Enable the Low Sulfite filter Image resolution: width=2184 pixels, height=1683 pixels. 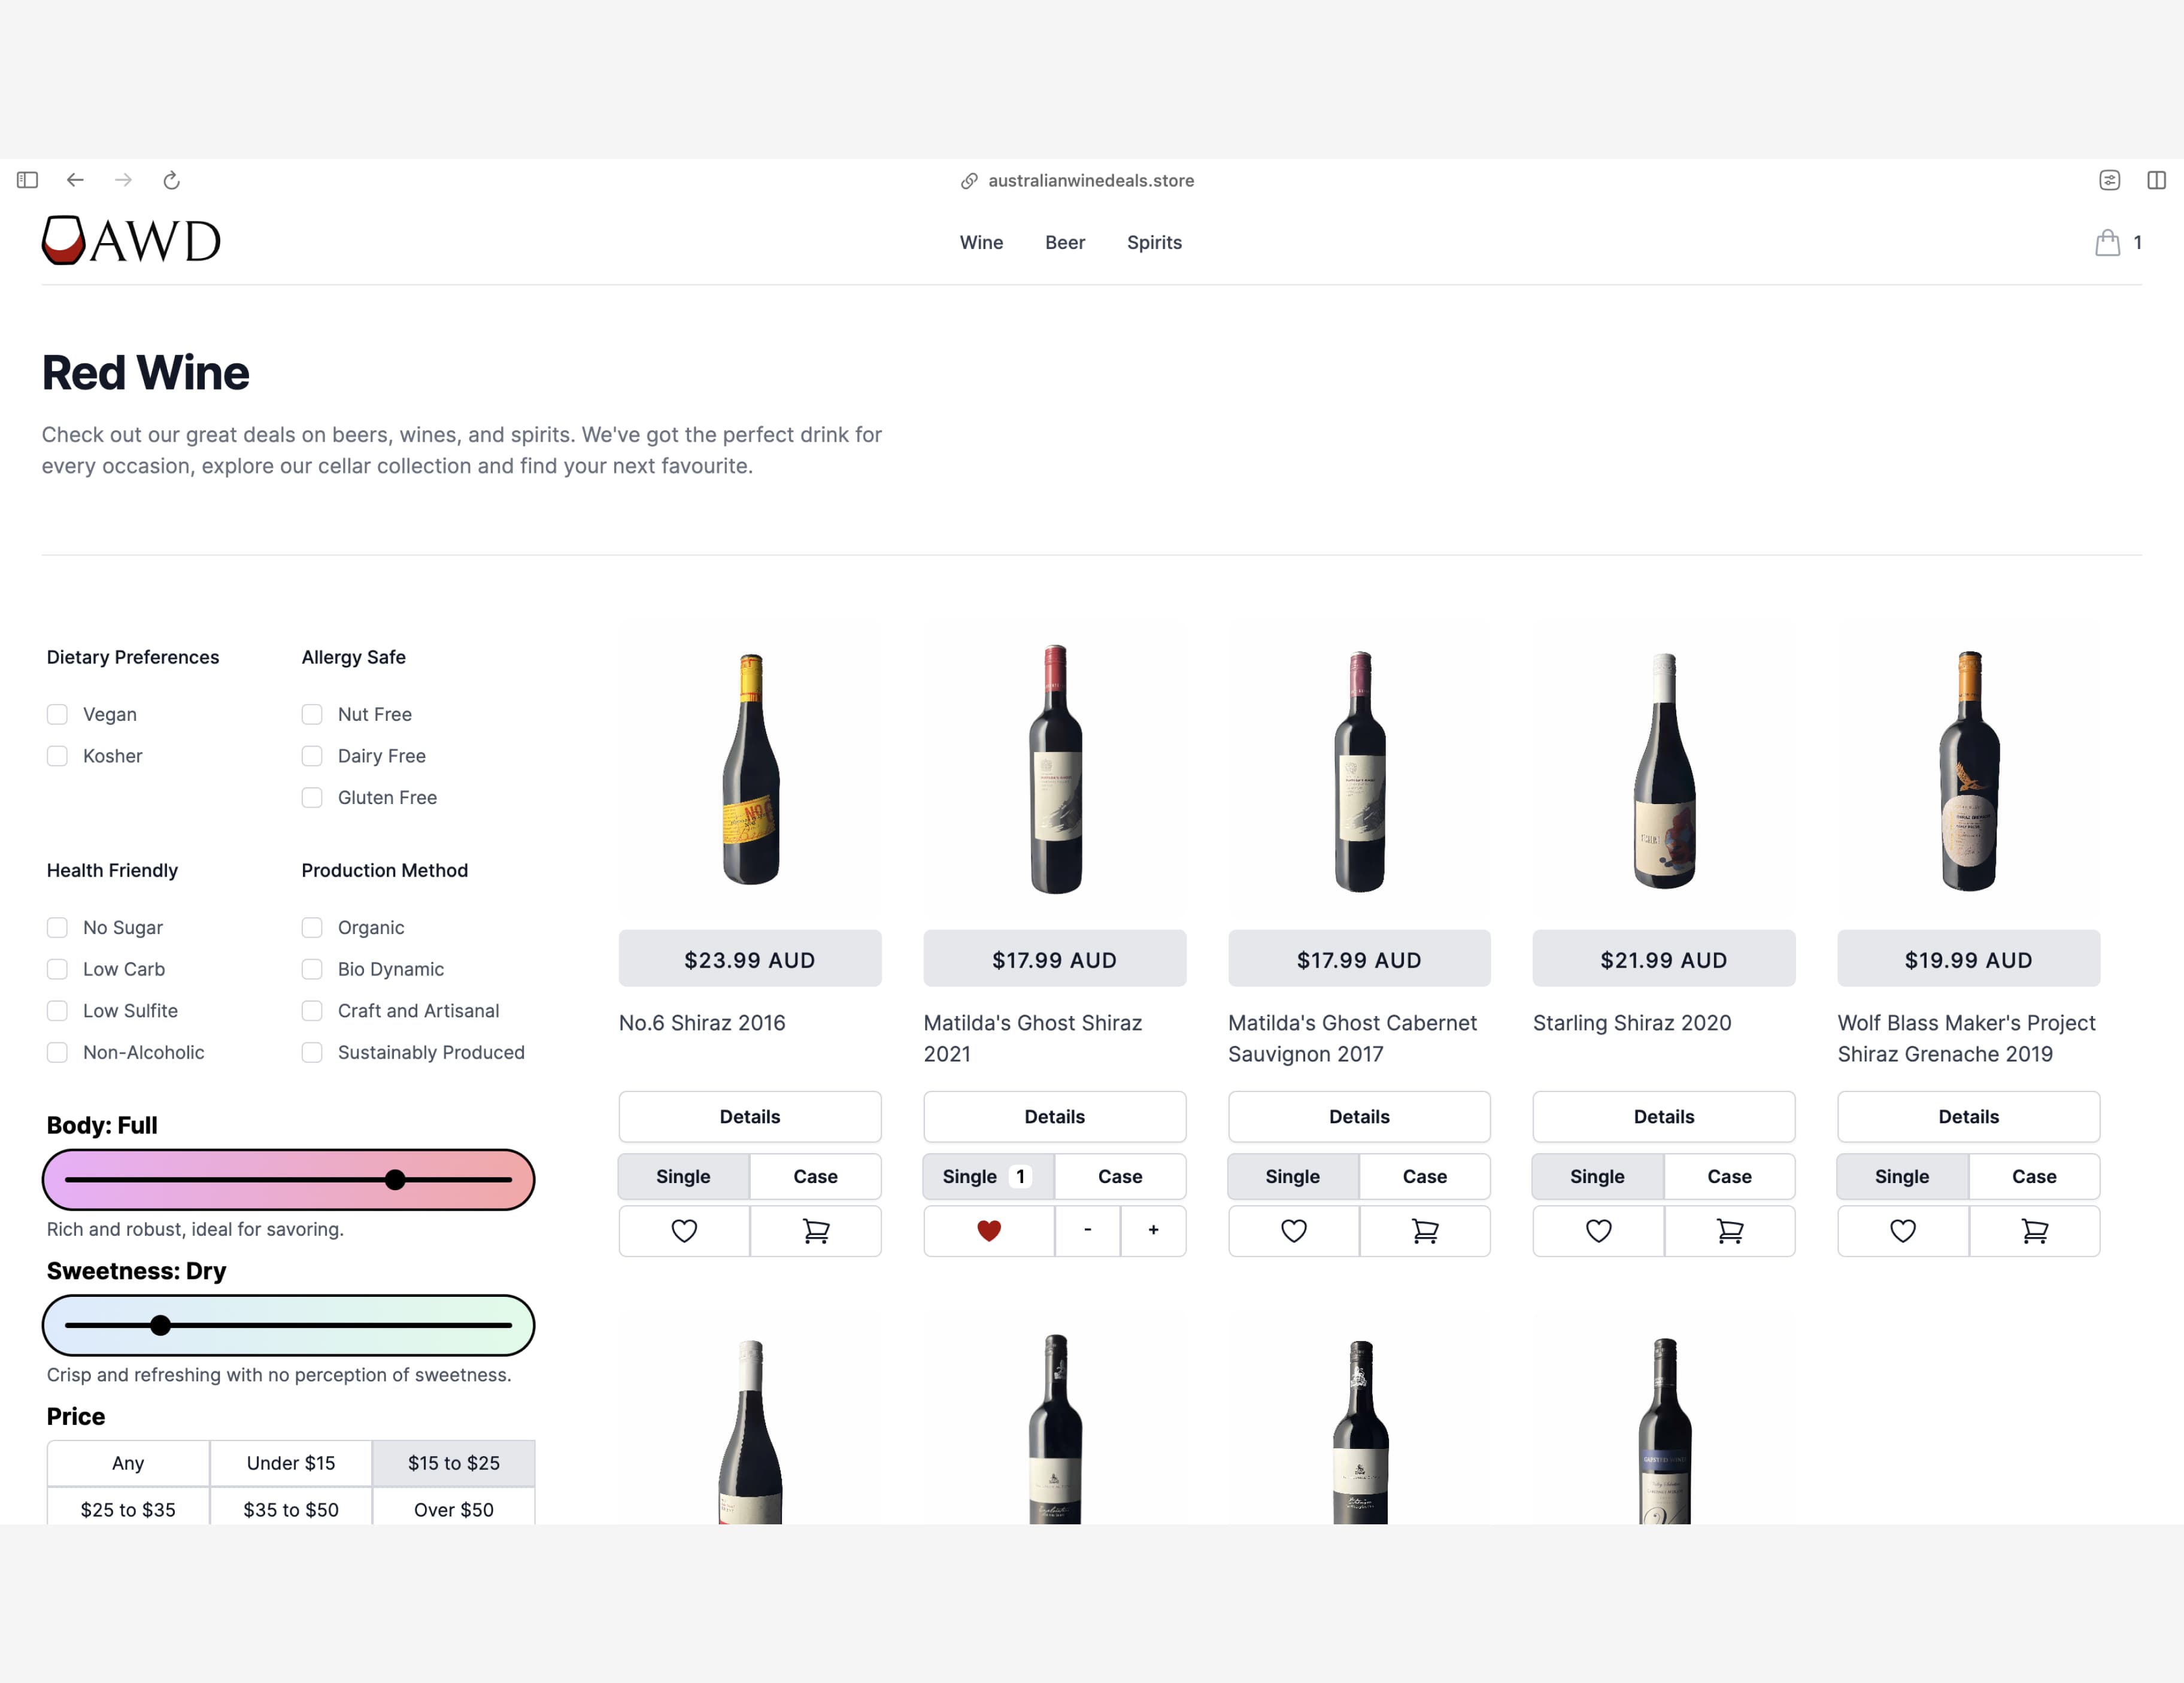tap(57, 1011)
